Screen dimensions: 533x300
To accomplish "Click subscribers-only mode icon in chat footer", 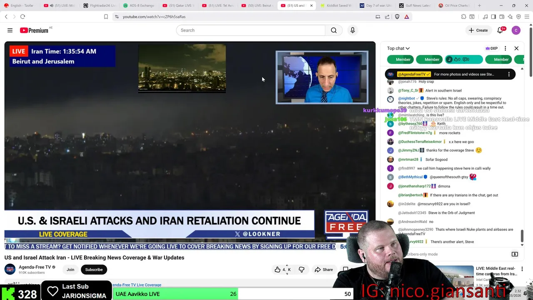I will pyautogui.click(x=515, y=254).
